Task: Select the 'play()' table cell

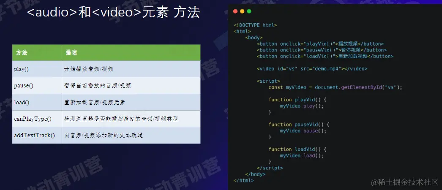Action: coord(37,69)
